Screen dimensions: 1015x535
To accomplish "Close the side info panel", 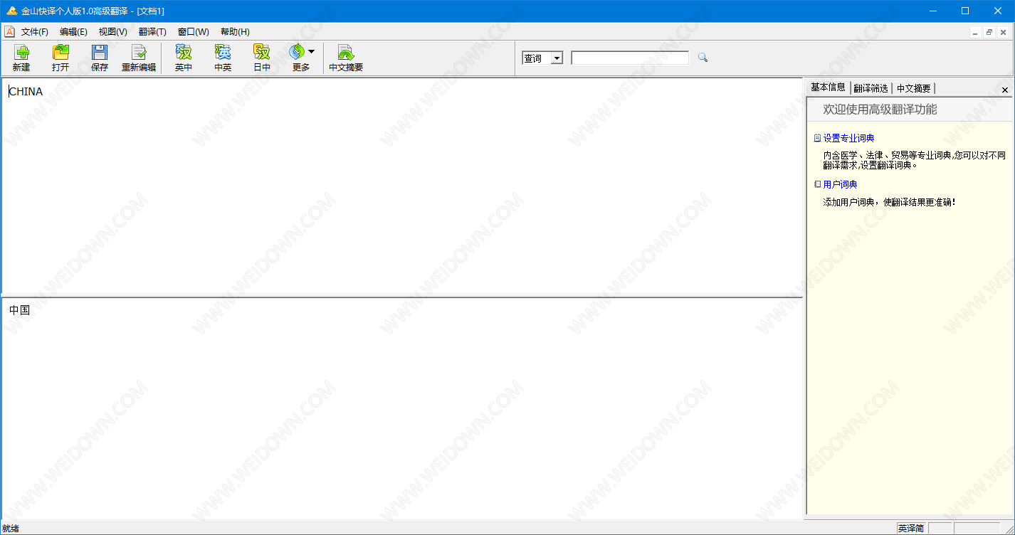I will 1005,90.
